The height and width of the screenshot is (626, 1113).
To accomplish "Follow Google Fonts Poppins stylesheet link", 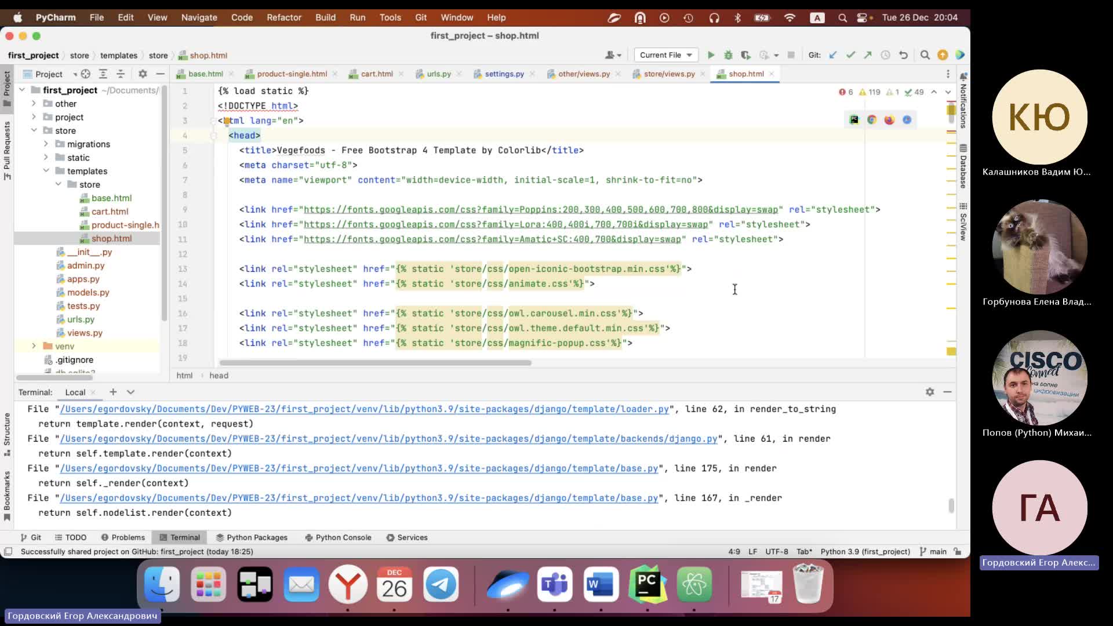I will pos(541,209).
